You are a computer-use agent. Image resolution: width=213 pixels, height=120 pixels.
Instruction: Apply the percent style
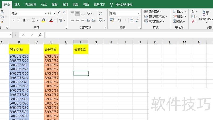click(x=120, y=20)
